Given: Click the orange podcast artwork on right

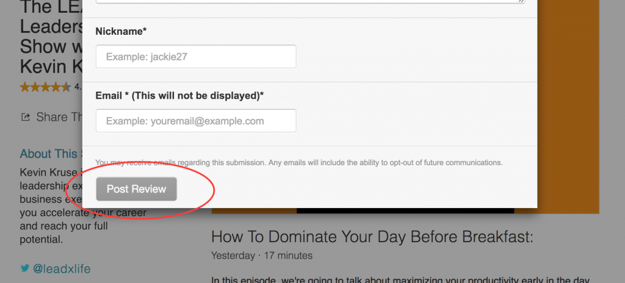Looking at the screenshot, I should point(568,107).
